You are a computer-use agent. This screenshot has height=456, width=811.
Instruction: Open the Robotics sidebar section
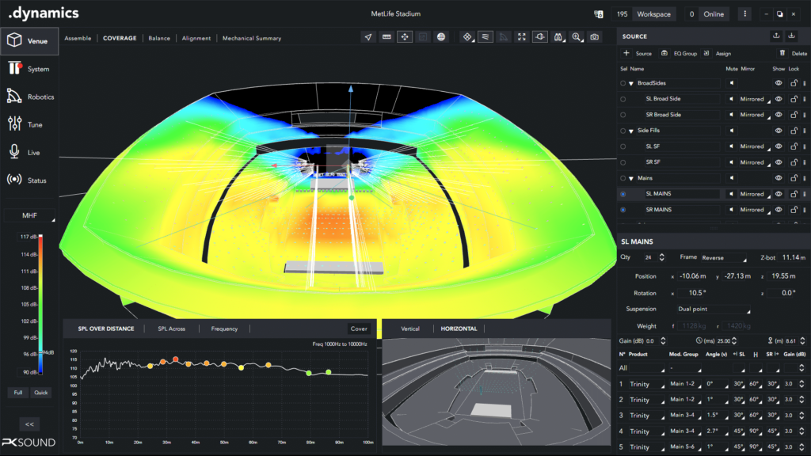(29, 97)
